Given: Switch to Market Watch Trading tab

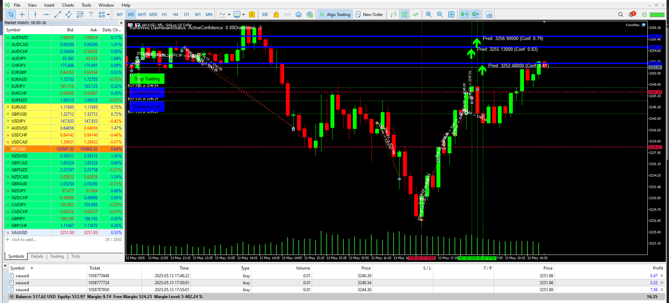Looking at the screenshot, I should point(57,256).
